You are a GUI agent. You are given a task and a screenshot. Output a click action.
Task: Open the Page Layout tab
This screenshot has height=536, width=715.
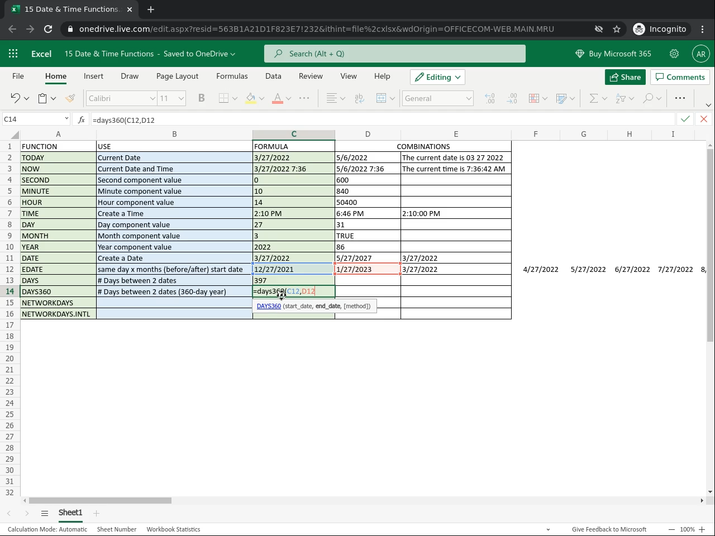coord(177,76)
